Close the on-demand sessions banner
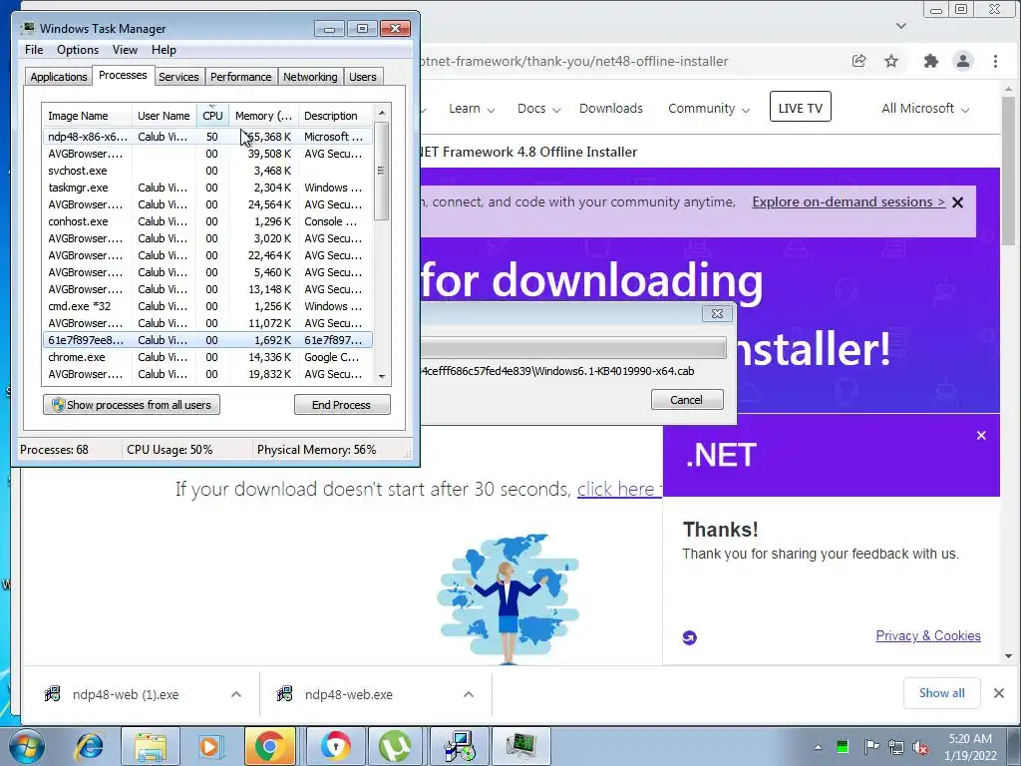 pyautogui.click(x=958, y=202)
